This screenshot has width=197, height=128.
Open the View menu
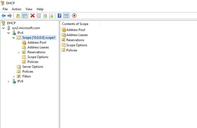(x=29, y=9)
